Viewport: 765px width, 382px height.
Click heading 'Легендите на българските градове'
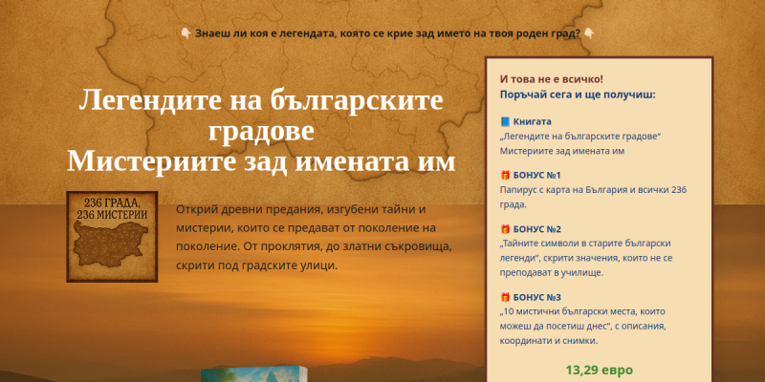(x=261, y=116)
